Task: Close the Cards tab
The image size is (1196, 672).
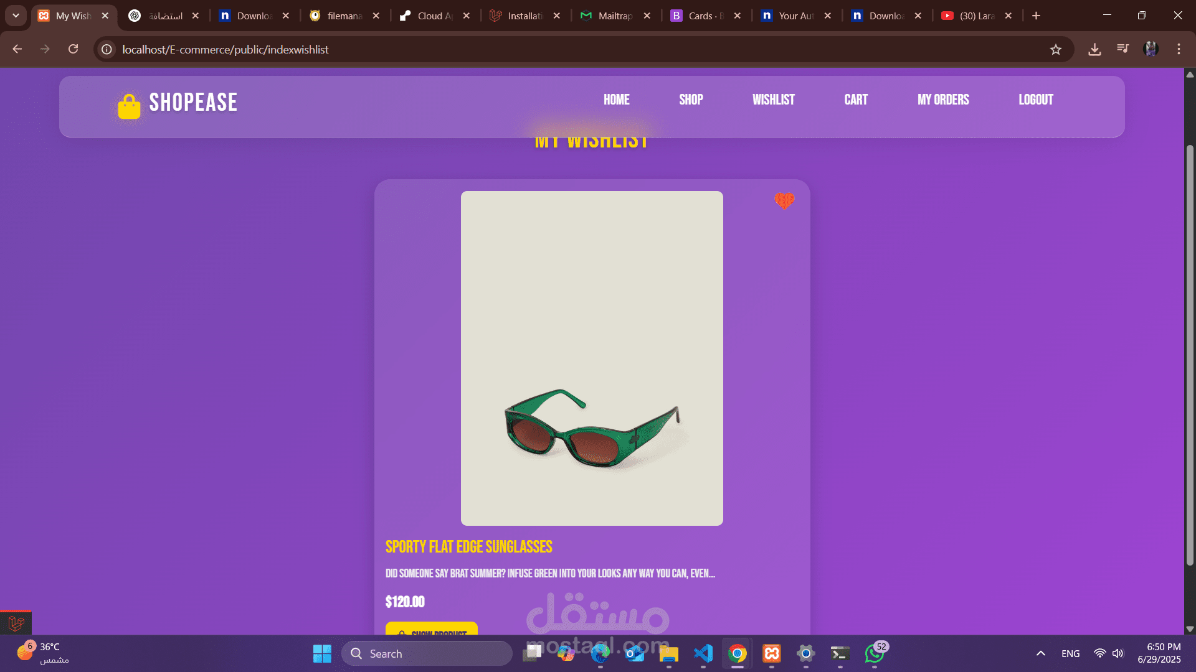Action: tap(738, 16)
